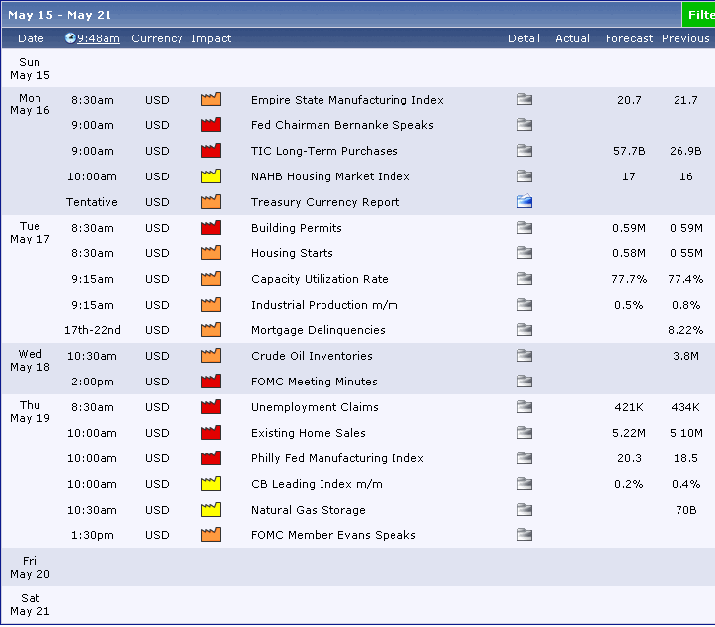Open detail folder for FOMC Meeting Minutes
Viewport: 715px width, 627px height.
click(524, 382)
